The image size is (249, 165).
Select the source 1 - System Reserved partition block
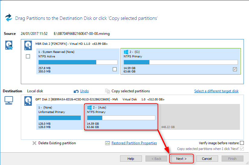(x=78, y=61)
